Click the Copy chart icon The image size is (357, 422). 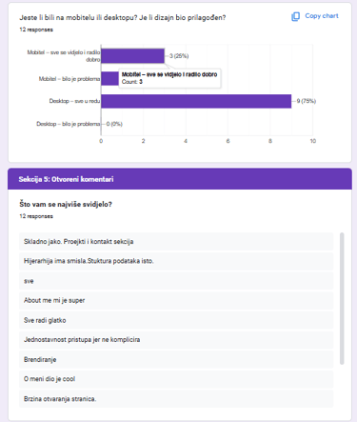295,16
